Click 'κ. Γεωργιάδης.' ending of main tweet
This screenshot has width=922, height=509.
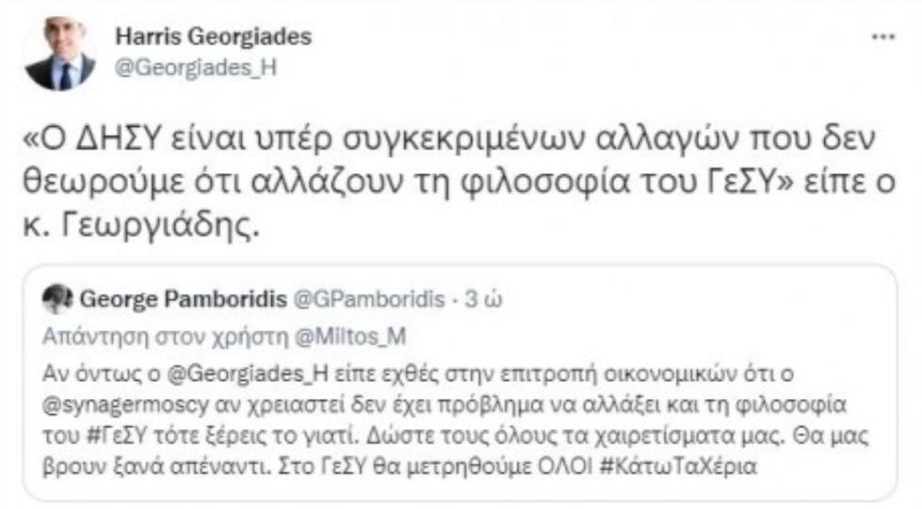141,226
